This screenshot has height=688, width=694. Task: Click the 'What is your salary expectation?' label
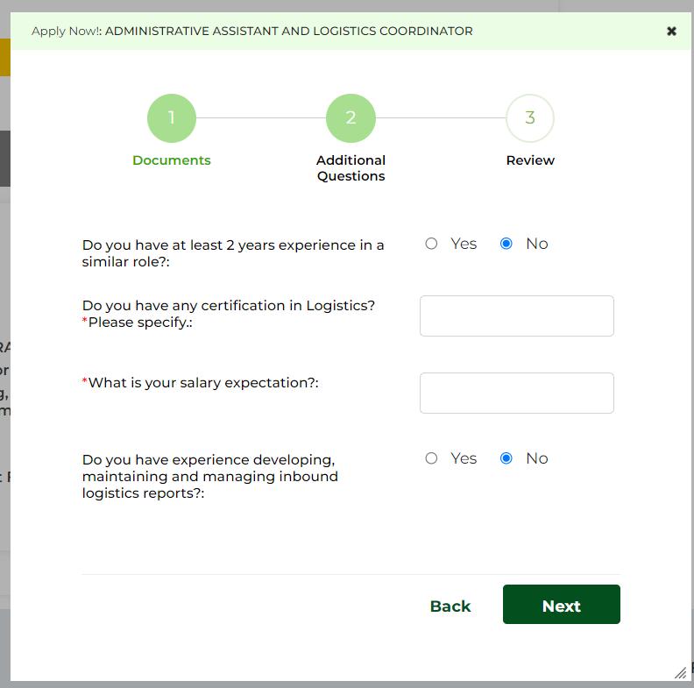(201, 383)
